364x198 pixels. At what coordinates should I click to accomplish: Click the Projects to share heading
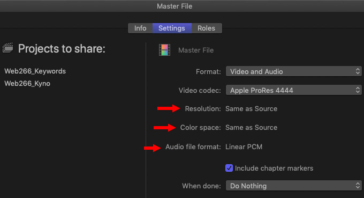(62, 49)
